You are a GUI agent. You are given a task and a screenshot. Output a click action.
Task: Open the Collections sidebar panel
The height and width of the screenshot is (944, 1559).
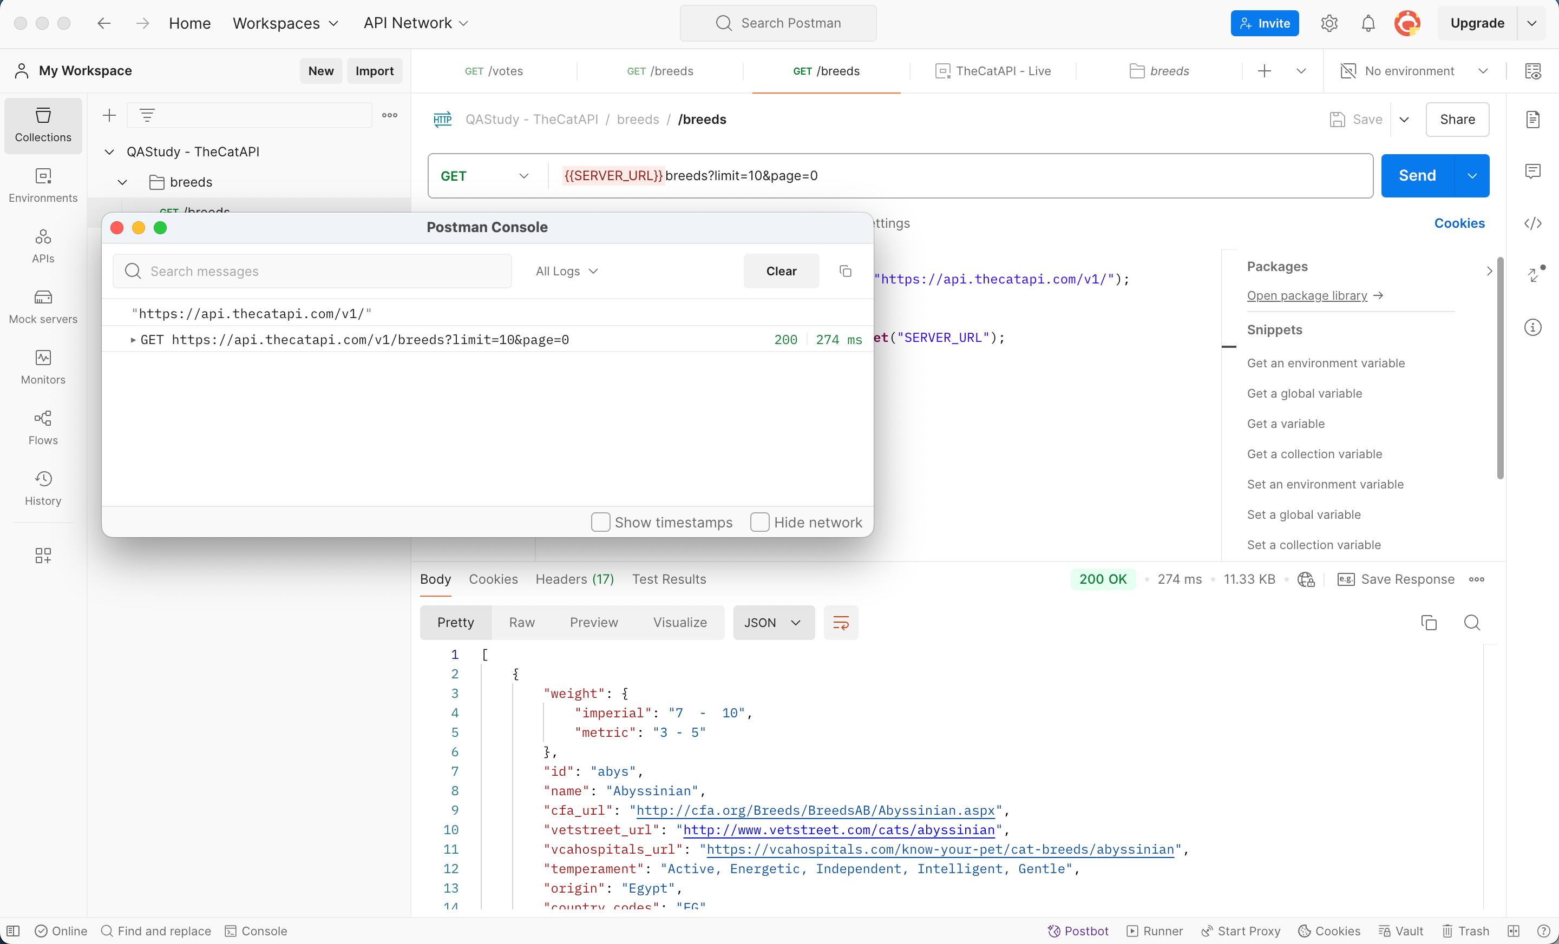(x=43, y=125)
